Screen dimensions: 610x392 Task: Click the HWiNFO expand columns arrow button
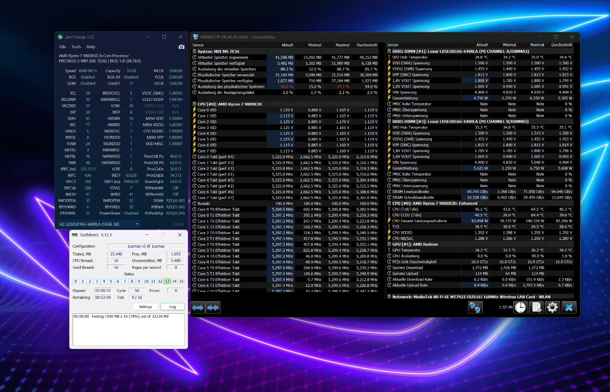[198, 307]
